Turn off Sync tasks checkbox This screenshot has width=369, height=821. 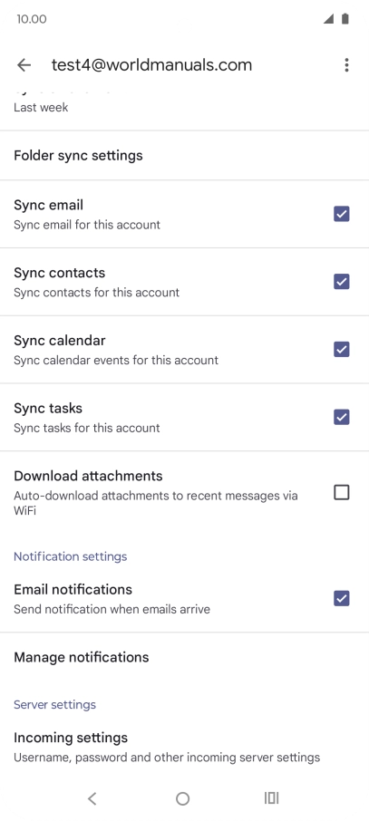[x=342, y=418]
